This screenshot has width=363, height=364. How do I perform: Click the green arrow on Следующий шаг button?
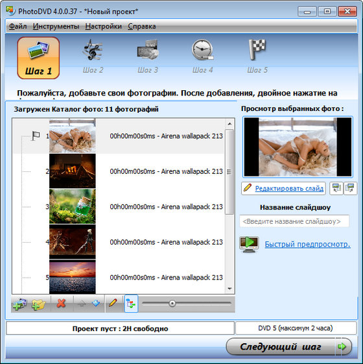tap(342, 346)
